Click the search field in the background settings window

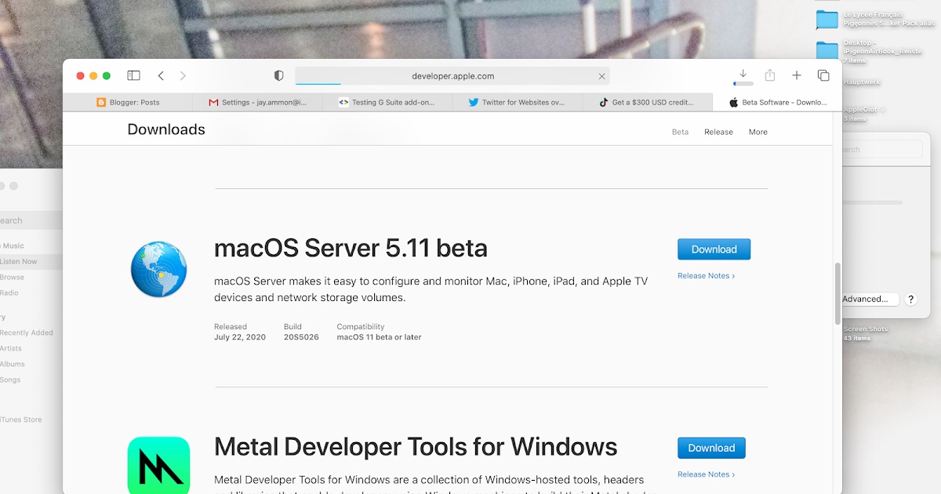tap(881, 149)
